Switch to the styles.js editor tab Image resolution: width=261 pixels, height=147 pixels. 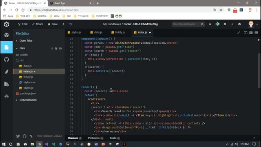(x=75, y=32)
